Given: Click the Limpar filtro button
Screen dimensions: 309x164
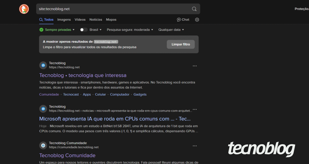Looking at the screenshot, I should click(181, 44).
